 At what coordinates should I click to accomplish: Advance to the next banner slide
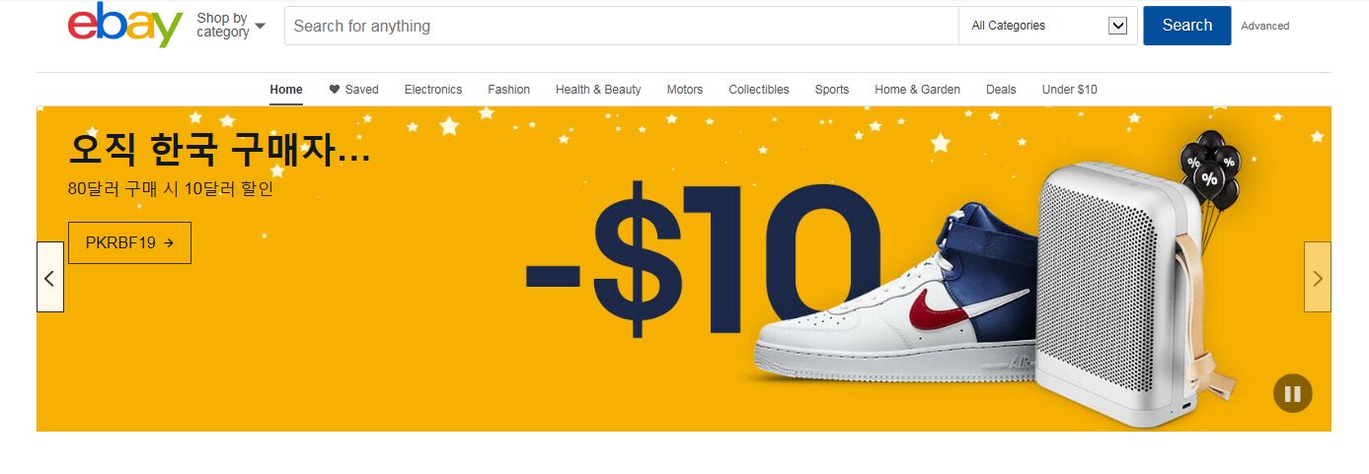click(1318, 277)
